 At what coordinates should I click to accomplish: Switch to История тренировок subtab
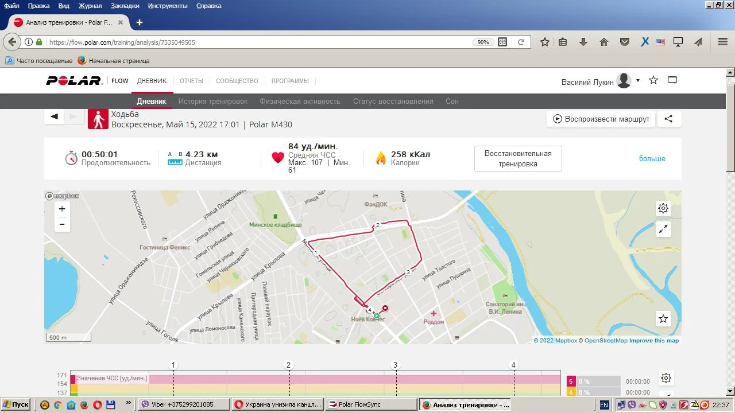click(x=213, y=101)
